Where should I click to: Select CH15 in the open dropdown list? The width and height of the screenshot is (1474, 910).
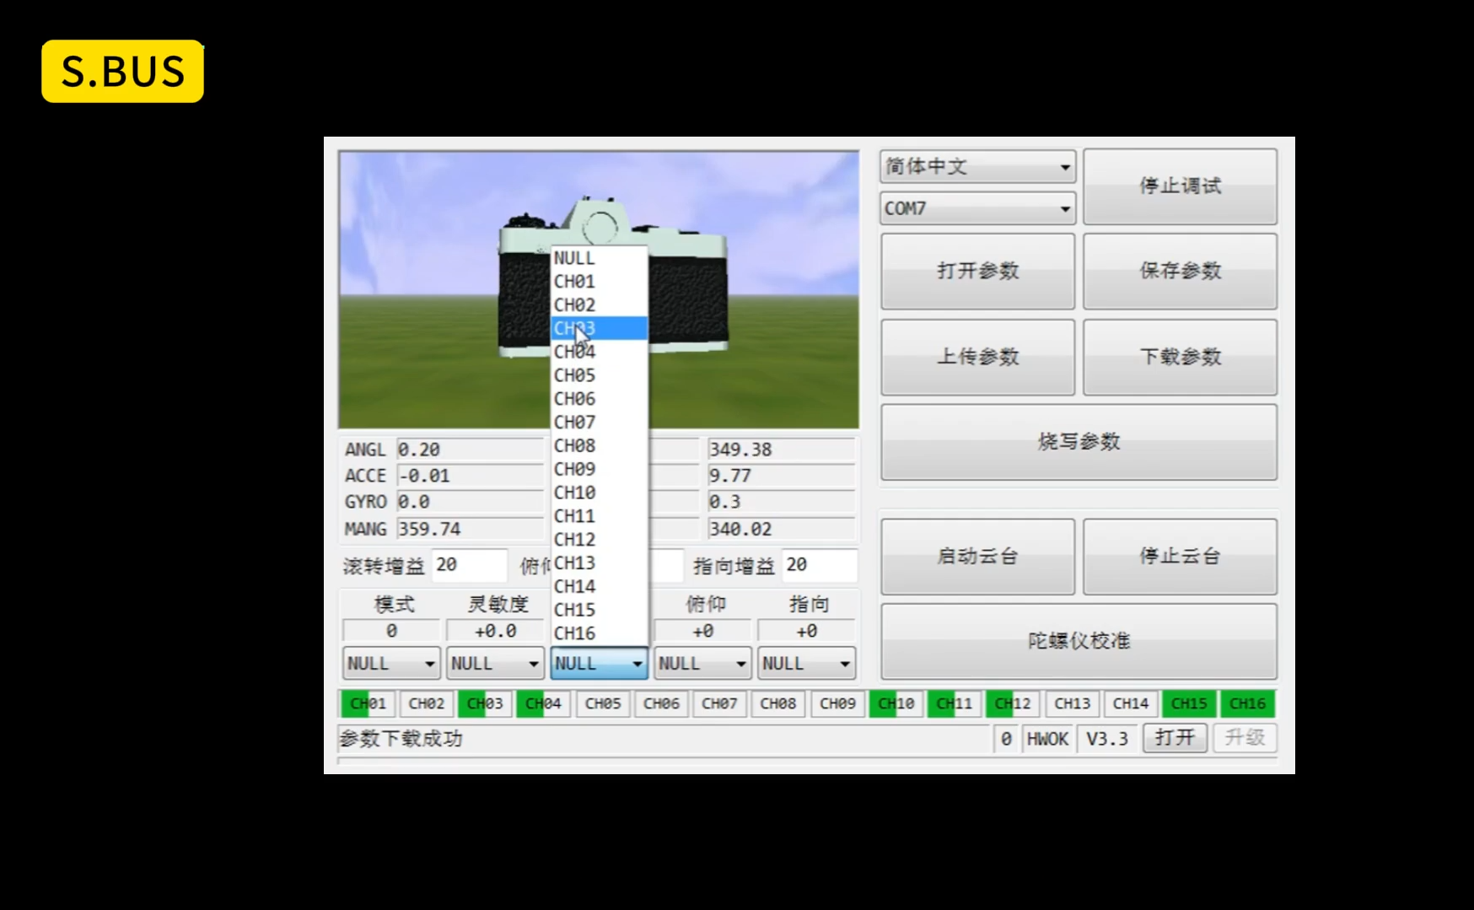click(599, 610)
